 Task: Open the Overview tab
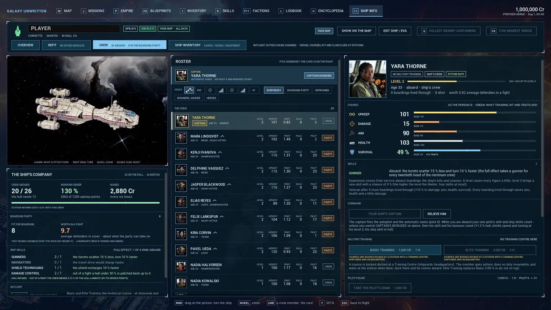coord(25,45)
